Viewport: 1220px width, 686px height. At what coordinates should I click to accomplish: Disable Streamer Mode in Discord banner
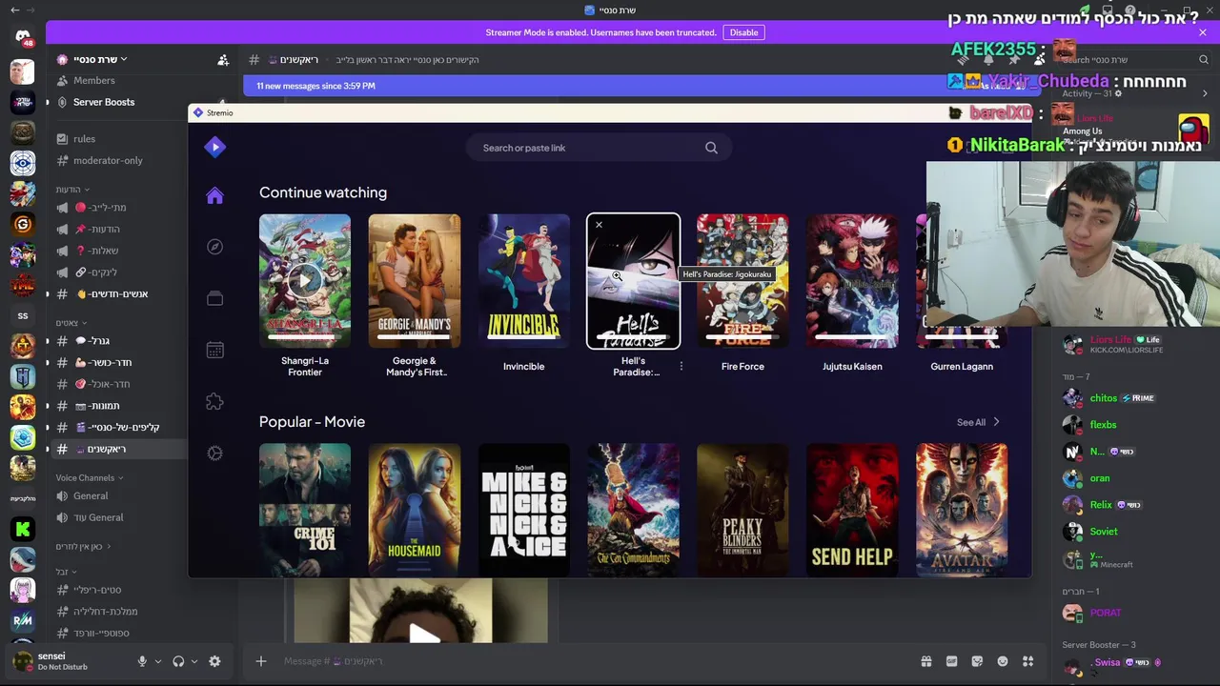click(743, 32)
